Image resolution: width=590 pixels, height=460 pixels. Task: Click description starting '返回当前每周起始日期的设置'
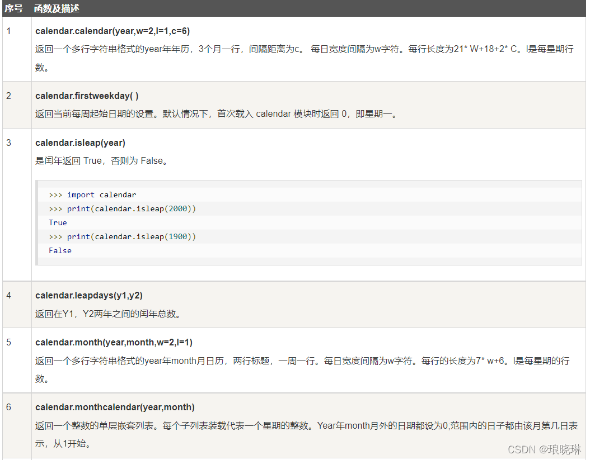pos(217,114)
